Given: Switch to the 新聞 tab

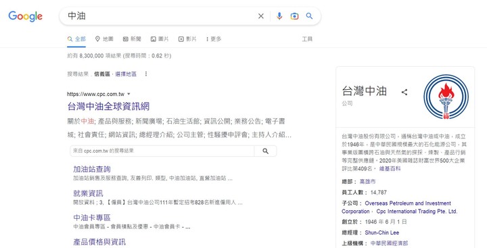Looking at the screenshot, I should click(x=132, y=39).
